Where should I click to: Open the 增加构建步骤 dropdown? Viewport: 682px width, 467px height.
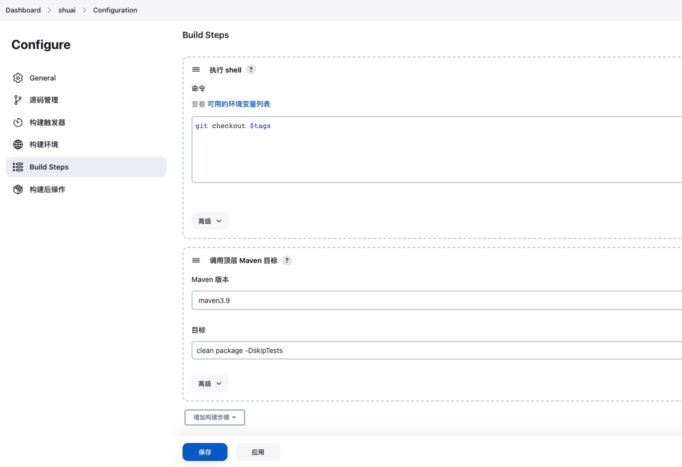tap(214, 417)
